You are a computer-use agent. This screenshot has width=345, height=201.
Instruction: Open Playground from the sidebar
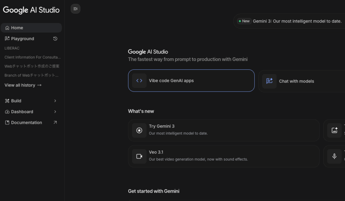[x=23, y=39]
